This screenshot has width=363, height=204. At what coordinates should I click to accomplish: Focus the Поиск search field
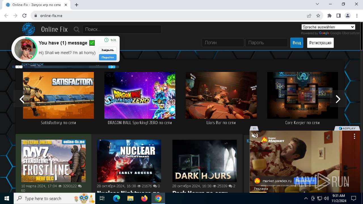coord(122,29)
